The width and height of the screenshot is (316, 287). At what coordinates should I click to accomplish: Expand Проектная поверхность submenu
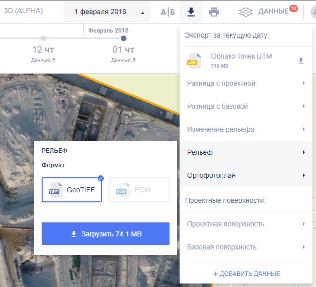click(247, 224)
